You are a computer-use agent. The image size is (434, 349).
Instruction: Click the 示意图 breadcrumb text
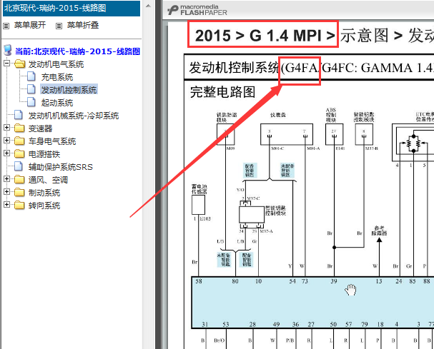pyautogui.click(x=364, y=36)
